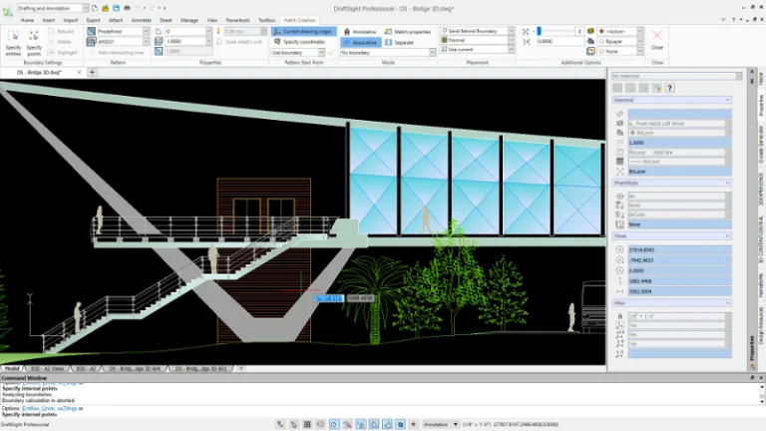
Task: Click the Undo link in command window
Action: pyautogui.click(x=46, y=408)
